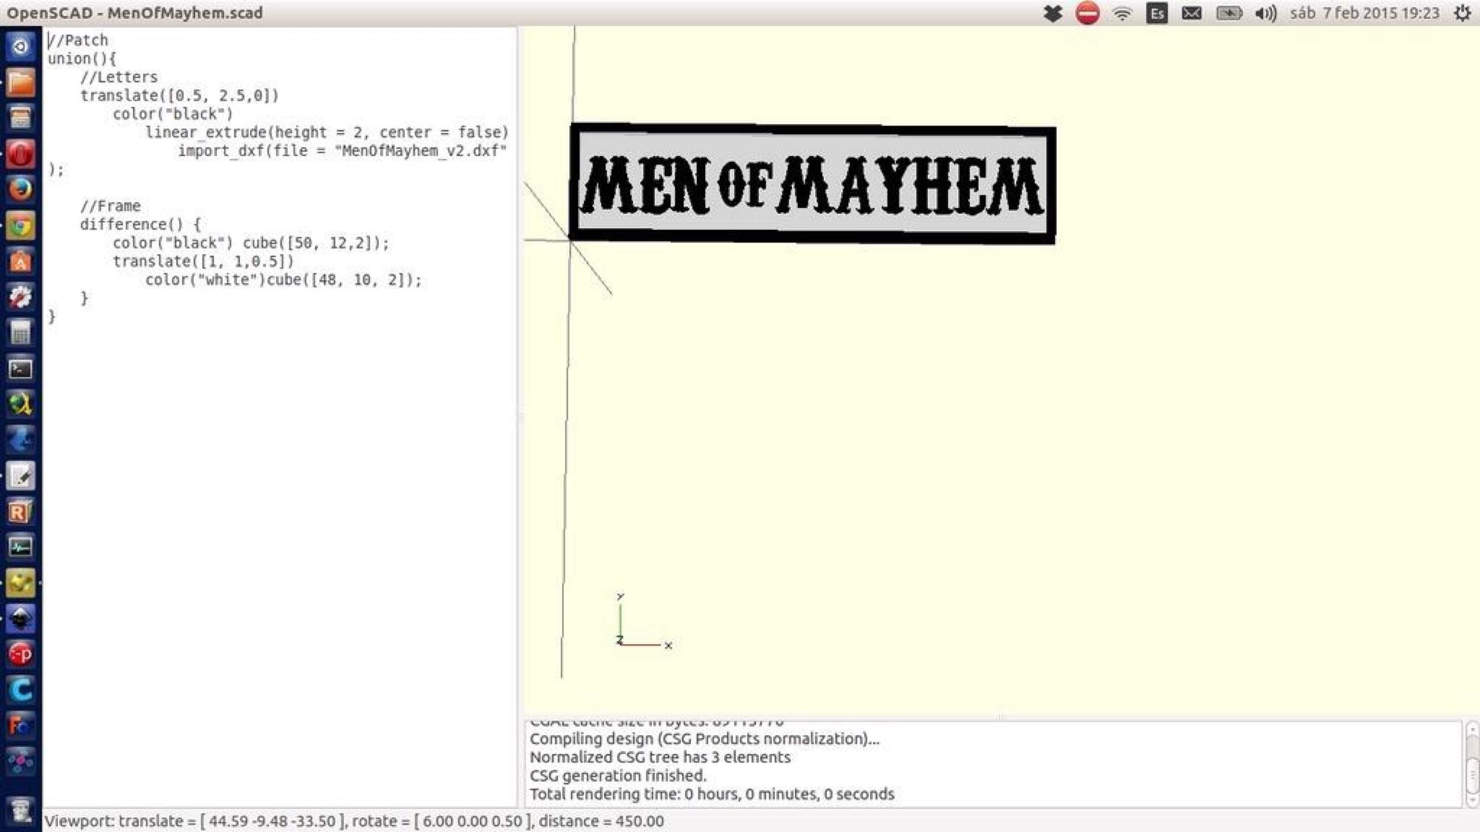Open the Es keyboard layout indicator
This screenshot has height=832, width=1480.
pos(1157,13)
